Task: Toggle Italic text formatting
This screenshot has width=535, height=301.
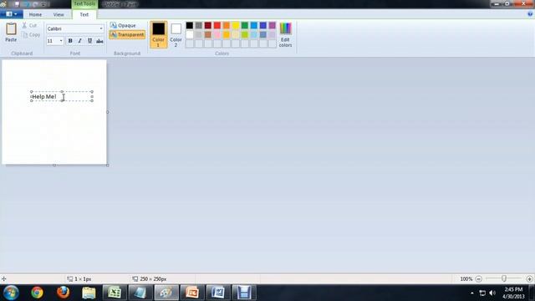Action: (x=80, y=41)
